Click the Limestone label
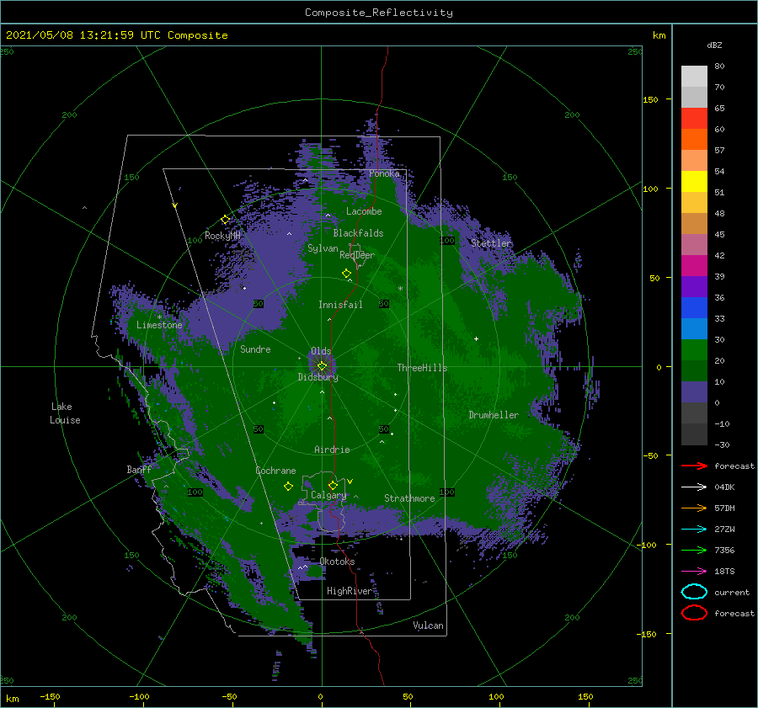Screen dimensions: 758x708 click(x=159, y=325)
